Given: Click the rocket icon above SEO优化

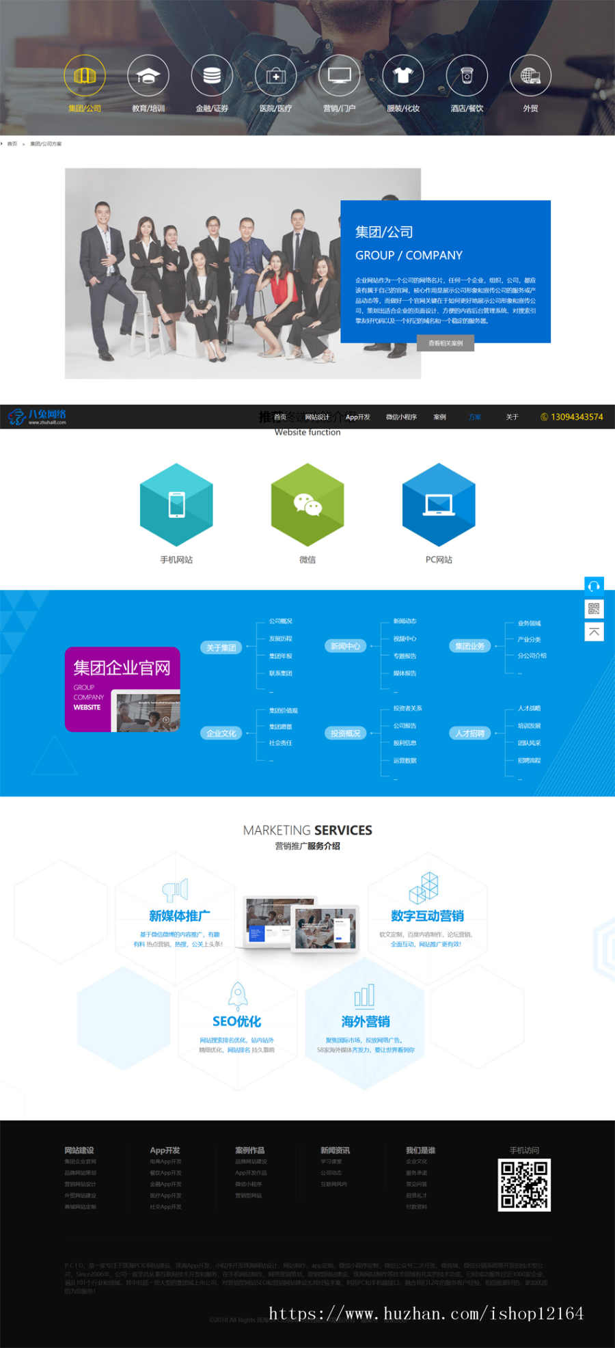Looking at the screenshot, I should click(237, 996).
